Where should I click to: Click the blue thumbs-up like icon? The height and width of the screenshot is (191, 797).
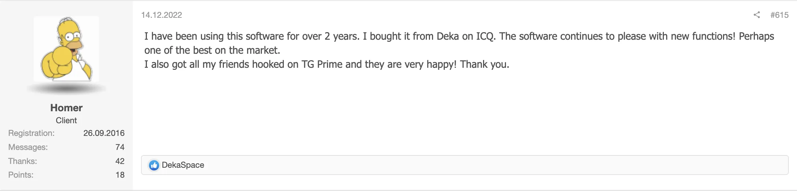154,165
